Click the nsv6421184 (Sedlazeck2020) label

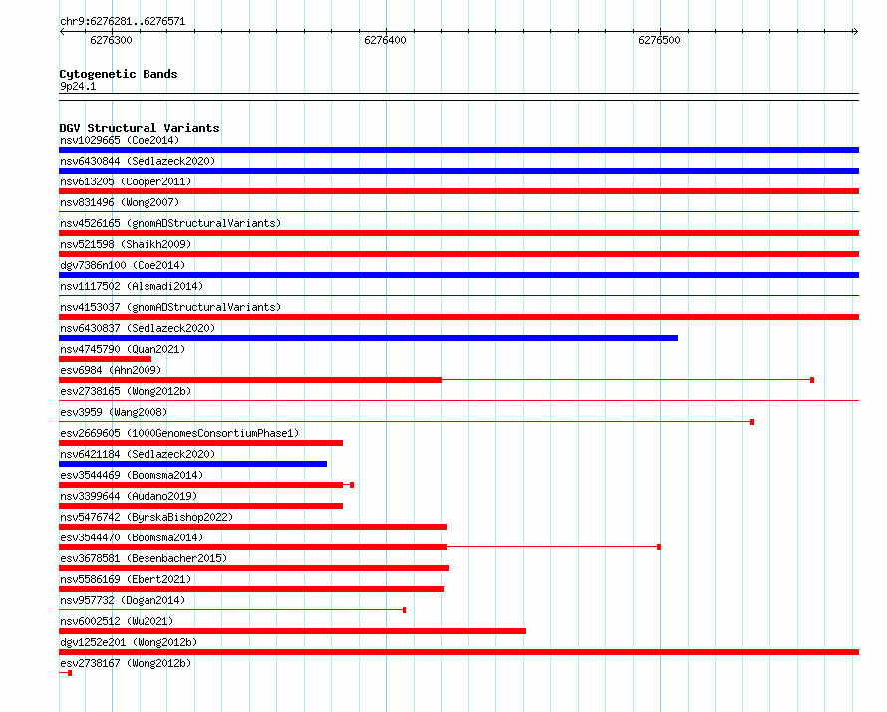coord(138,454)
